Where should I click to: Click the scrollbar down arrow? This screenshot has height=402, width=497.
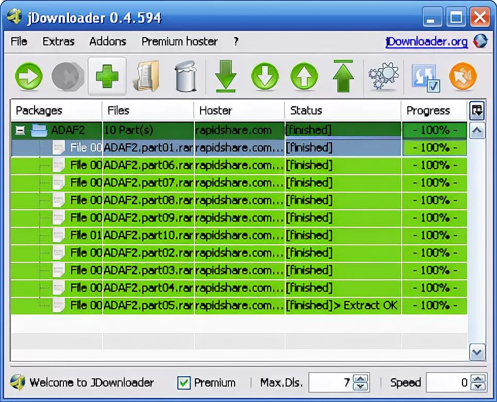[477, 352]
